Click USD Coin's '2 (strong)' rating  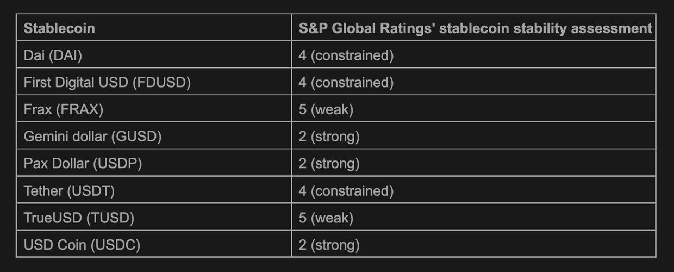tap(329, 245)
